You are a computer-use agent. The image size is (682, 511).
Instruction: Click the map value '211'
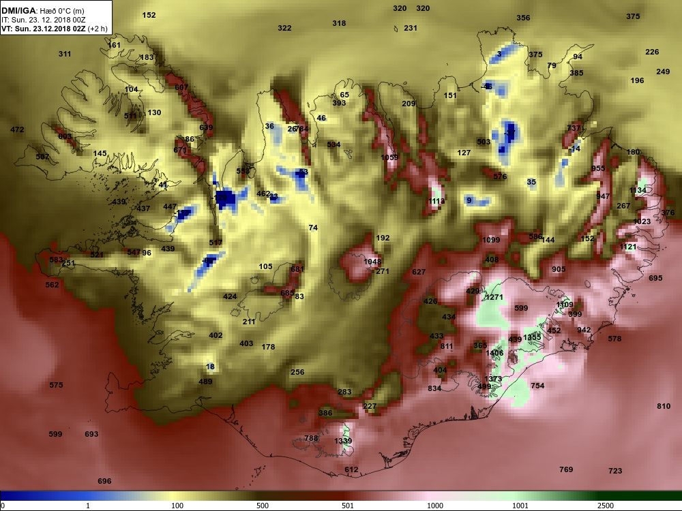(249, 322)
